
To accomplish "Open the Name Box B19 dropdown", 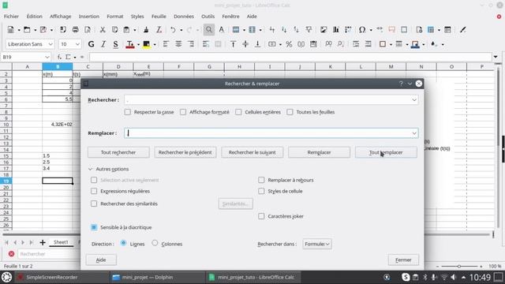I will pyautogui.click(x=47, y=57).
